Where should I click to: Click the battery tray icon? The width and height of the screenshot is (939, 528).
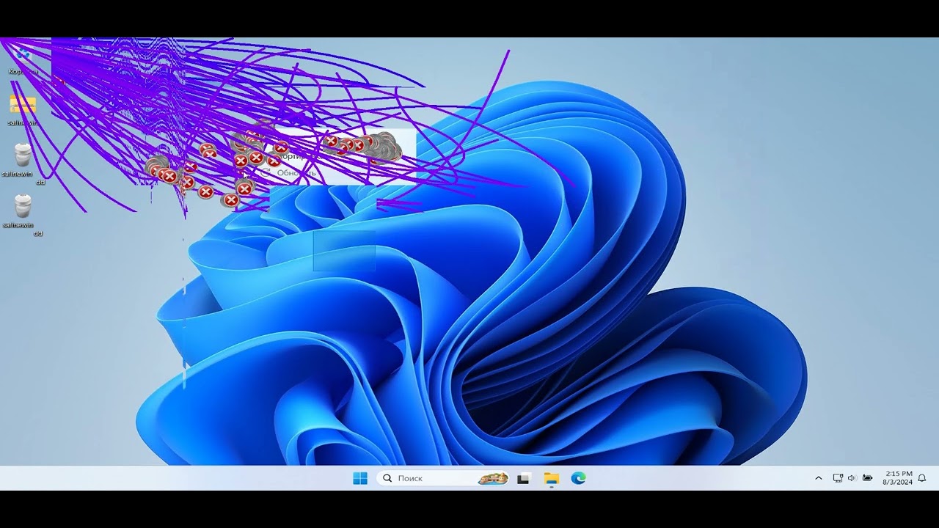[867, 478]
